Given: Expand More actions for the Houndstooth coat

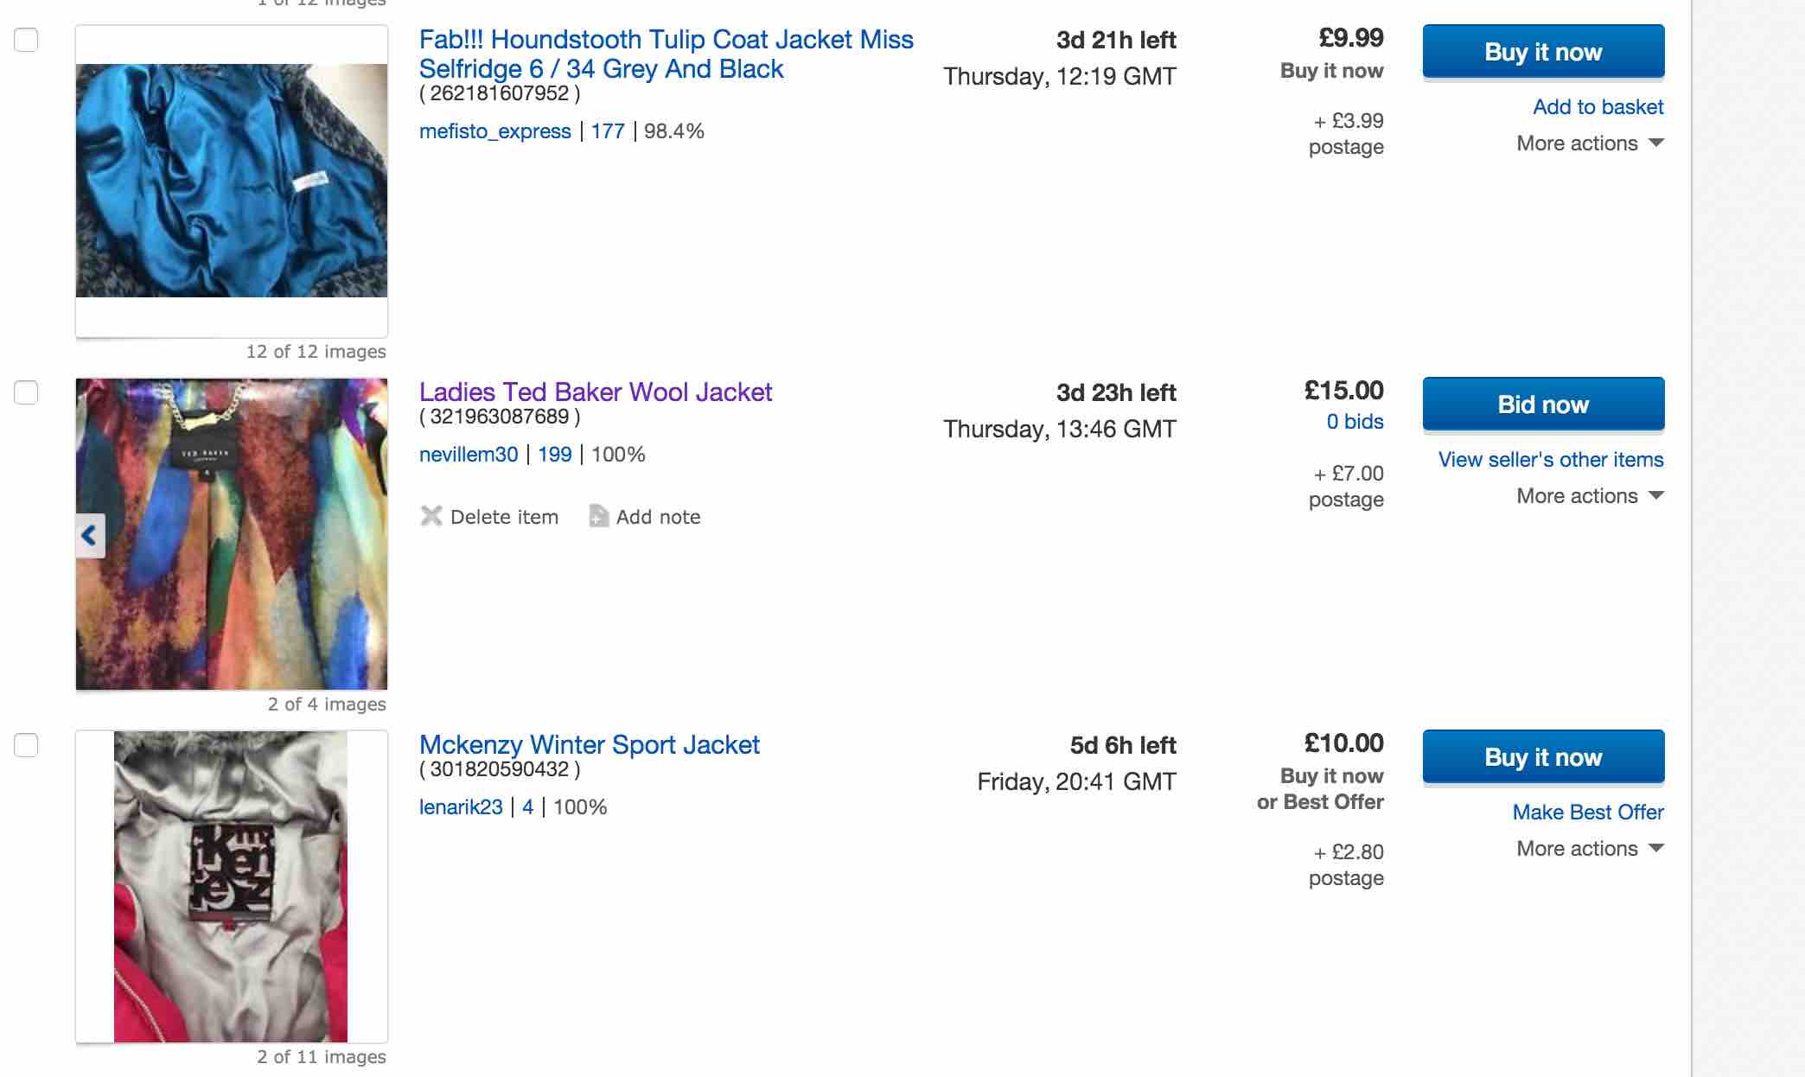Looking at the screenshot, I should click(x=1589, y=143).
